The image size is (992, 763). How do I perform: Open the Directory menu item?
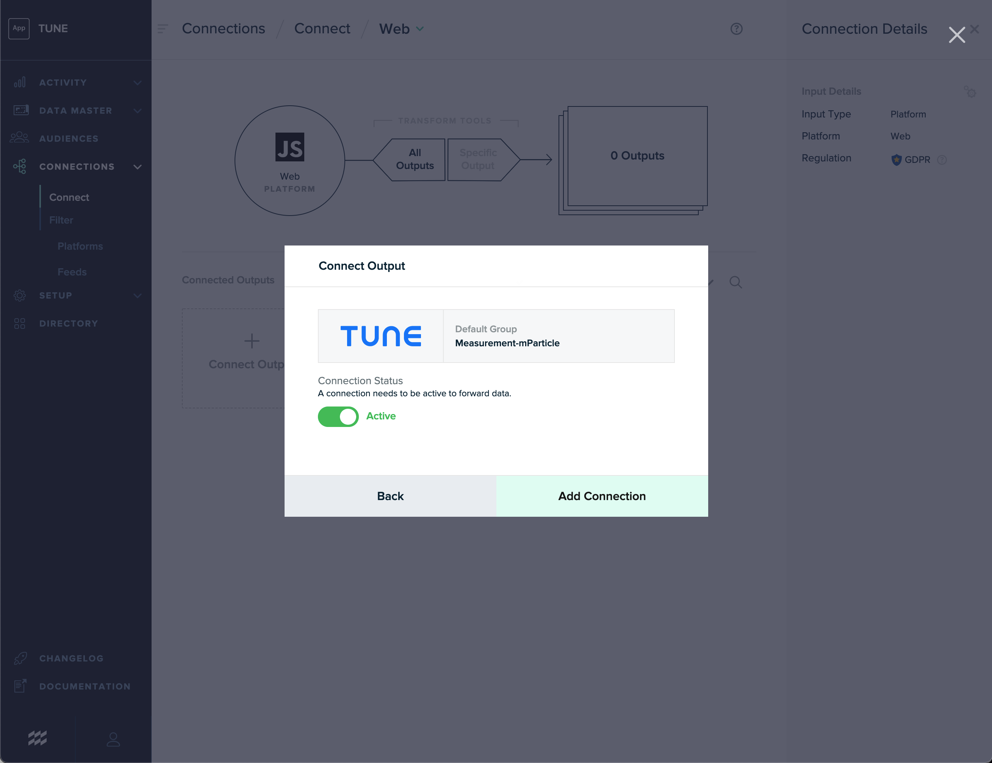click(69, 324)
